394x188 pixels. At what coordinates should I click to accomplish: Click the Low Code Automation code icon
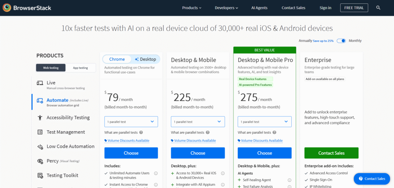click(40, 146)
